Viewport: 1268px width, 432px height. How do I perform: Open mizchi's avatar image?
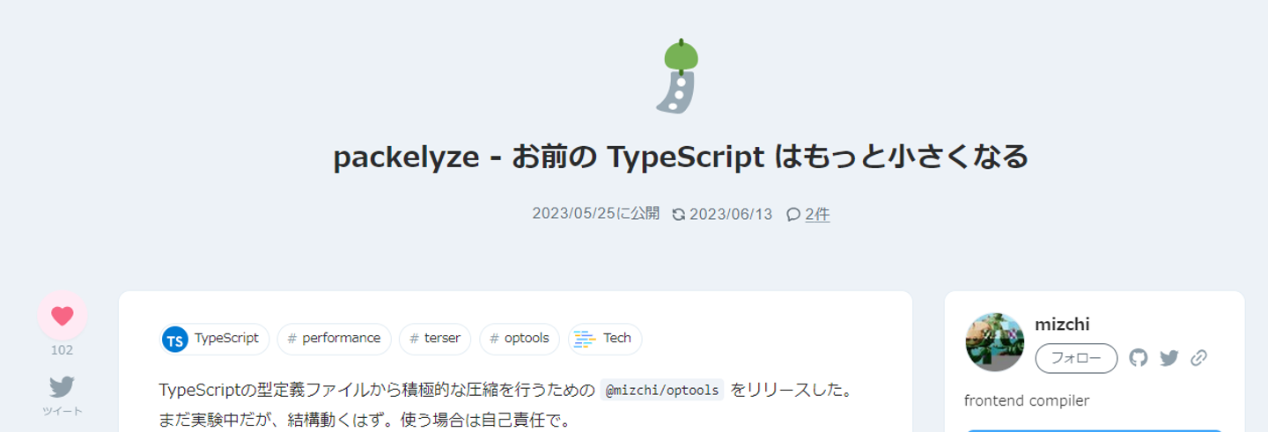tap(995, 341)
